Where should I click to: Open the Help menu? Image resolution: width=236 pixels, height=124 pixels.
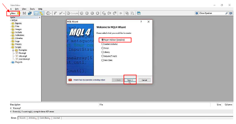point(40,9)
